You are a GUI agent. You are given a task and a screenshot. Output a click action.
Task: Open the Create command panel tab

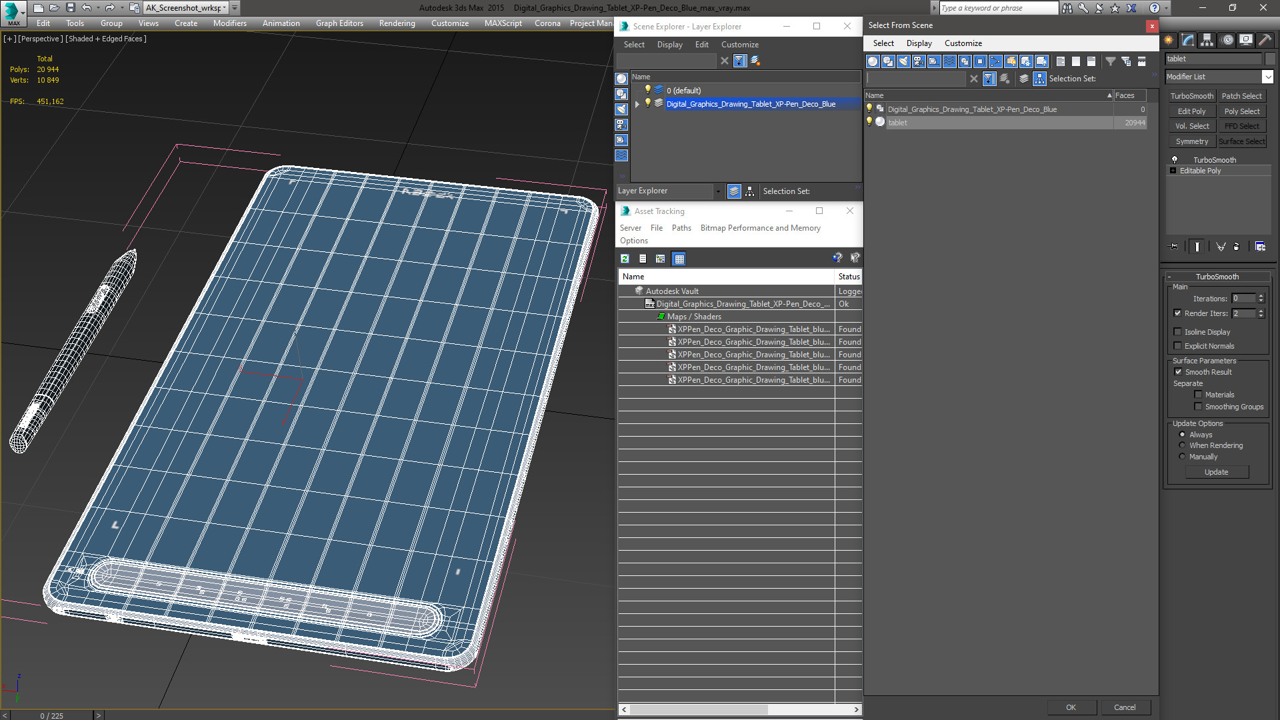(x=1169, y=40)
